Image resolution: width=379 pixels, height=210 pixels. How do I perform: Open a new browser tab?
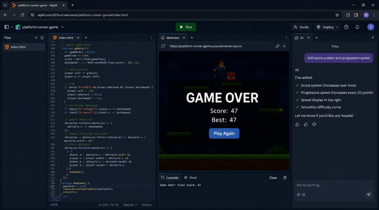click(73, 5)
